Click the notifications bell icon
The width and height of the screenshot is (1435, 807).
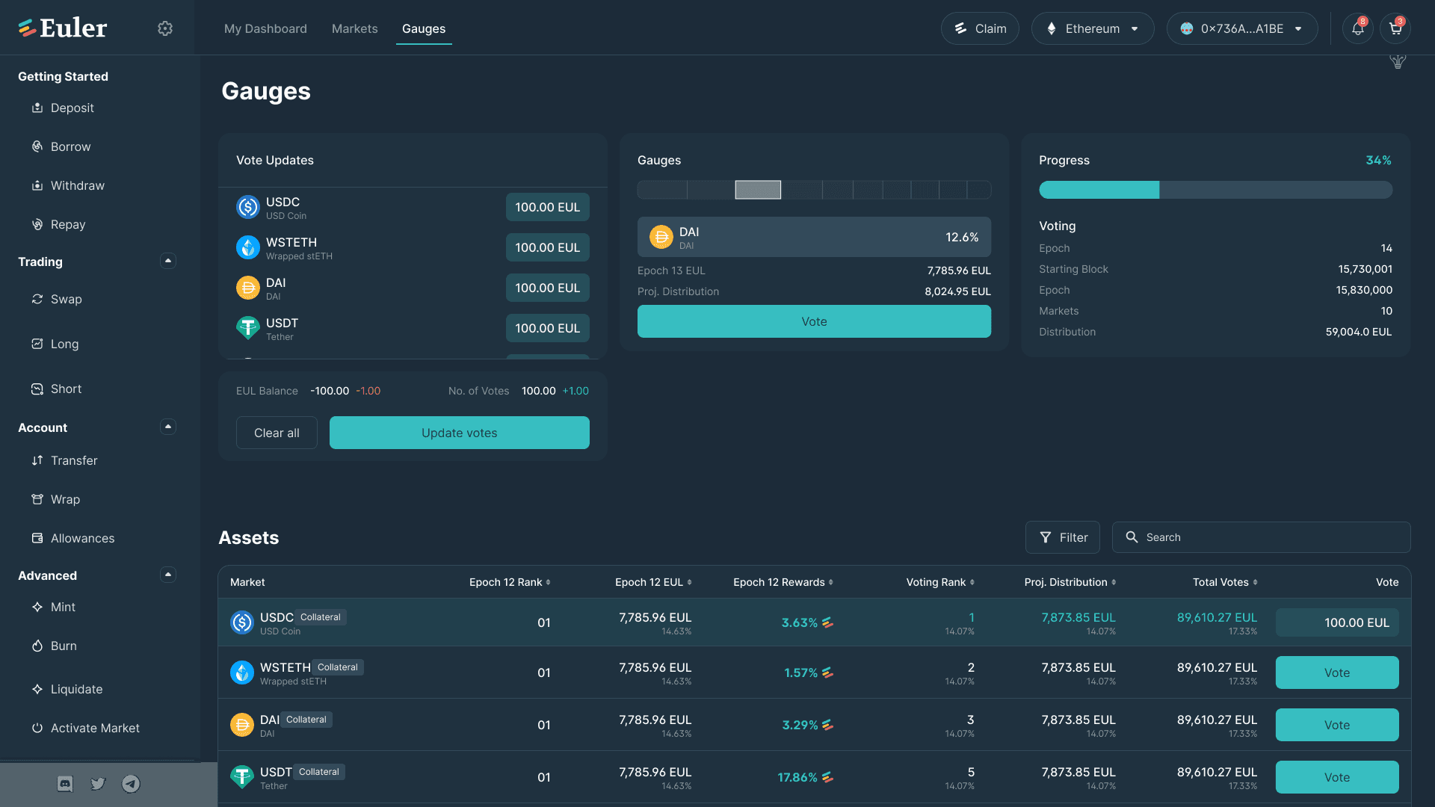coord(1357,28)
